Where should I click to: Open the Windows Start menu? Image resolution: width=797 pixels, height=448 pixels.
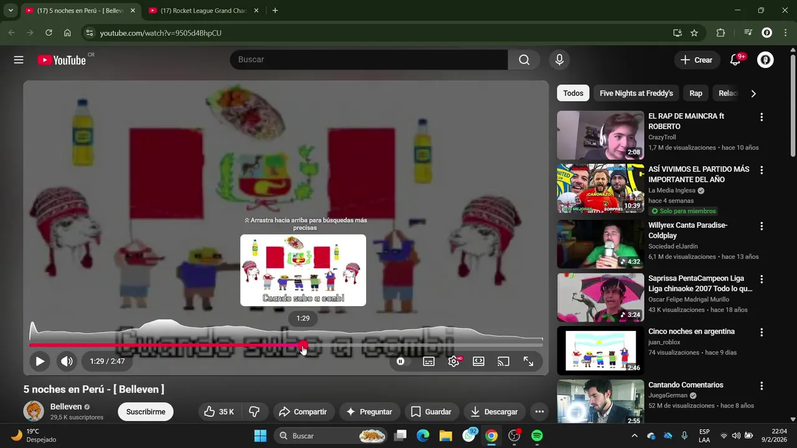tap(260, 436)
